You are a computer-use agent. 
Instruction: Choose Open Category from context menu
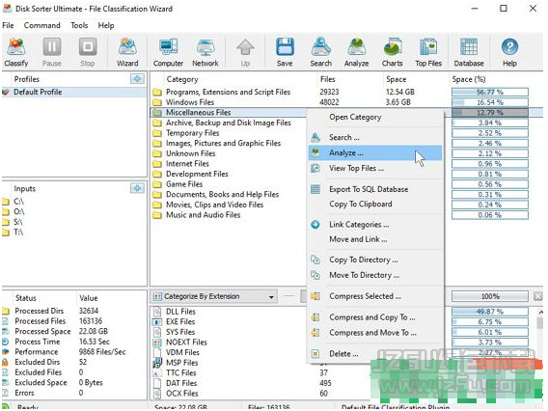click(x=374, y=117)
